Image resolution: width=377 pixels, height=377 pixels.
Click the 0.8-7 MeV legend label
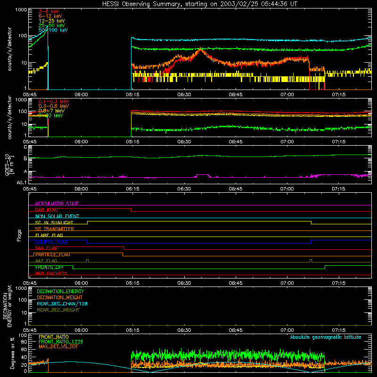pos(51,111)
